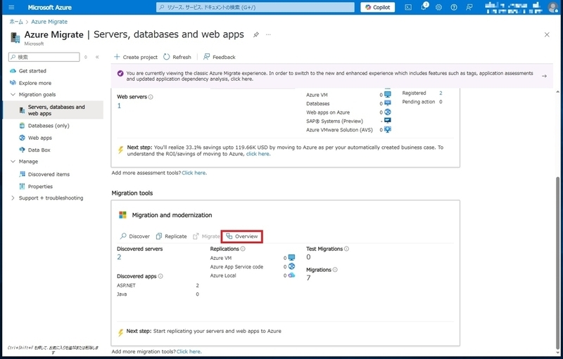The height and width of the screenshot is (359, 563).
Task: Focus the sidebar 検索 search field
Action: tap(44, 57)
